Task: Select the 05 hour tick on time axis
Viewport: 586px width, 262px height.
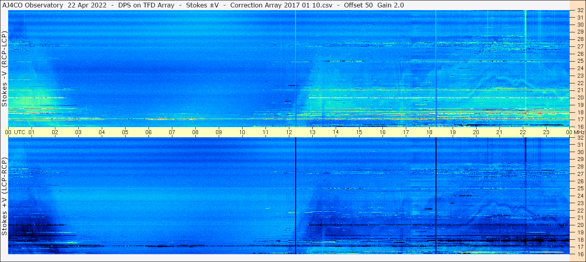Action: point(125,132)
